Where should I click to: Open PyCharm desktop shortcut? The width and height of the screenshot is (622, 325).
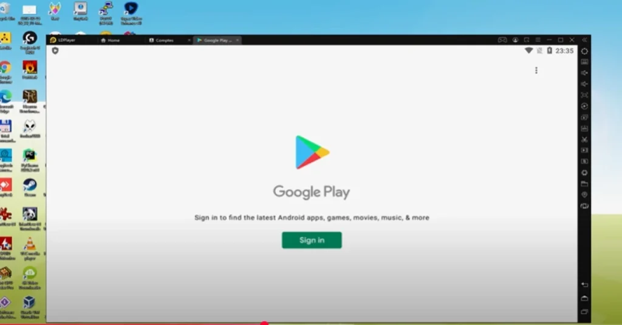coord(30,160)
